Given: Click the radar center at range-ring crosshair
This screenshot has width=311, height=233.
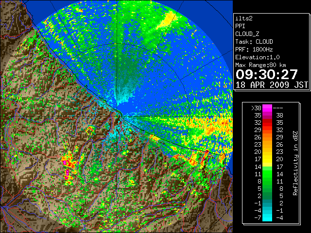Looking at the screenshot, I should [117, 116].
